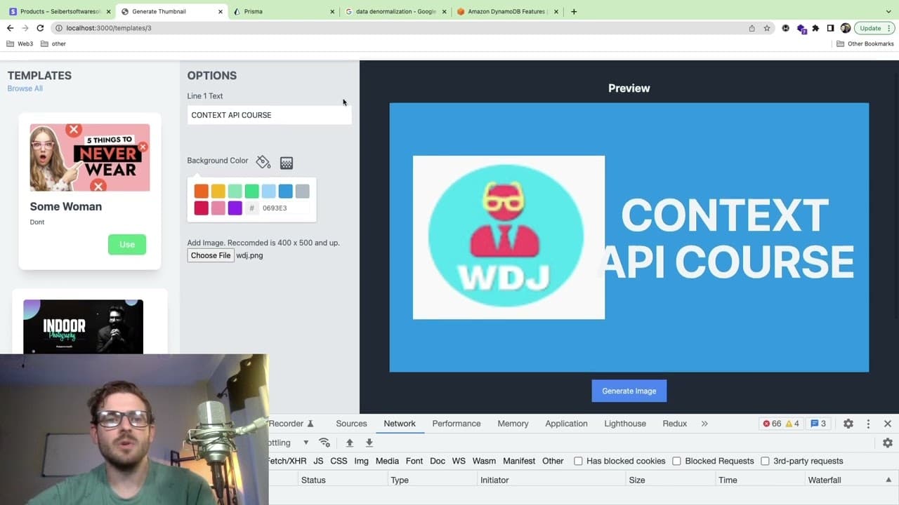The image size is (899, 505).
Task: Filter requests by Manifest
Action: pos(519,461)
